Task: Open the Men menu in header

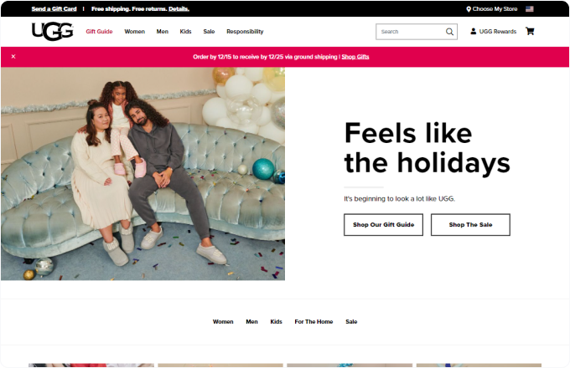Action: click(x=162, y=32)
